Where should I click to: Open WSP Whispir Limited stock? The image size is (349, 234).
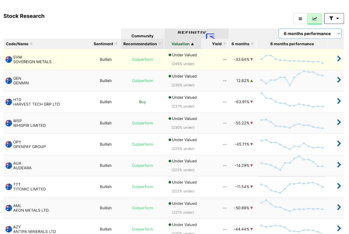(x=29, y=123)
